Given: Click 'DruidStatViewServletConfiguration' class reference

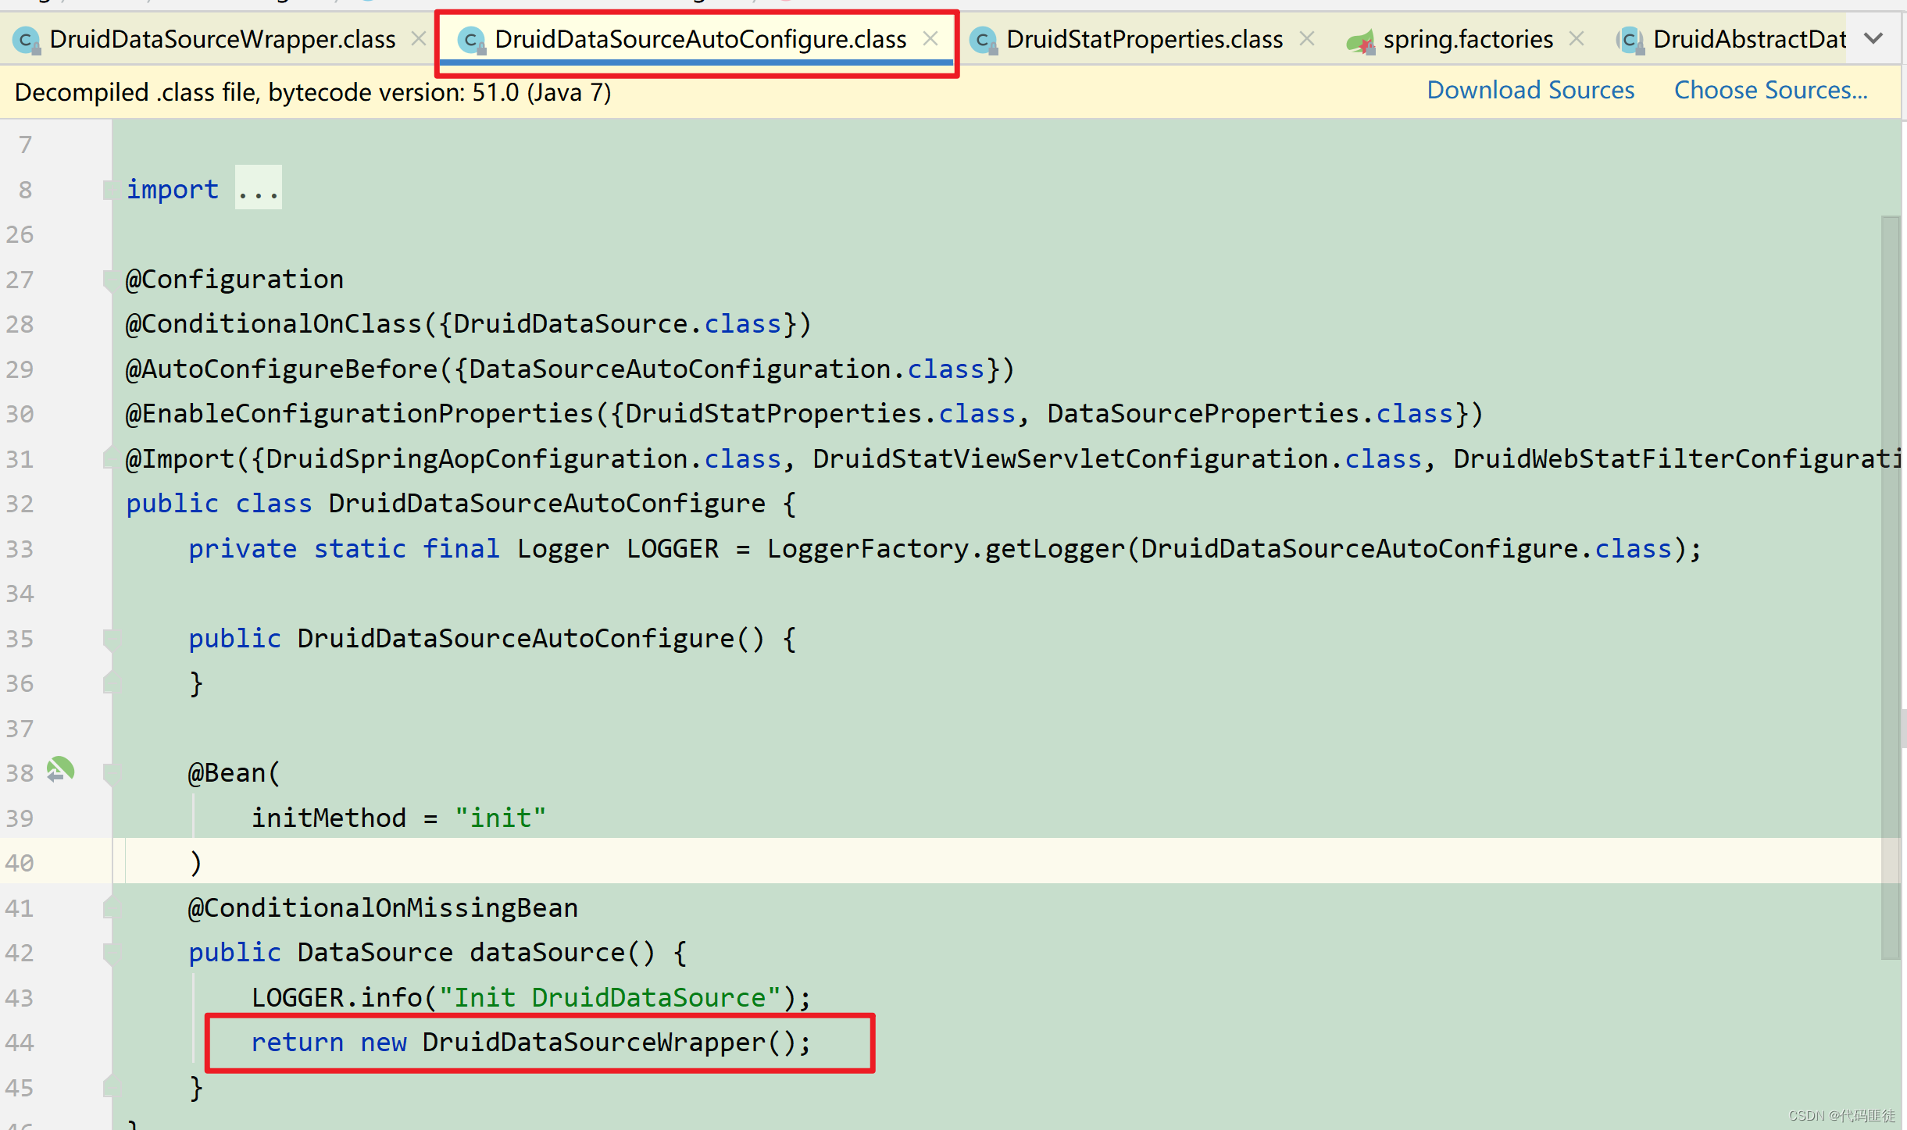Looking at the screenshot, I should click(1070, 459).
